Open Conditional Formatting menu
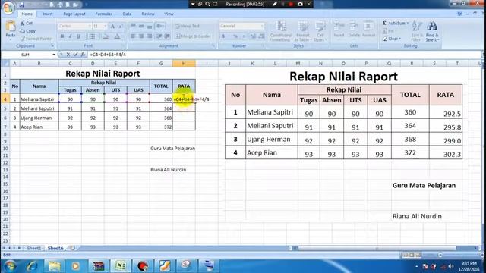The image size is (486, 273). (x=281, y=31)
